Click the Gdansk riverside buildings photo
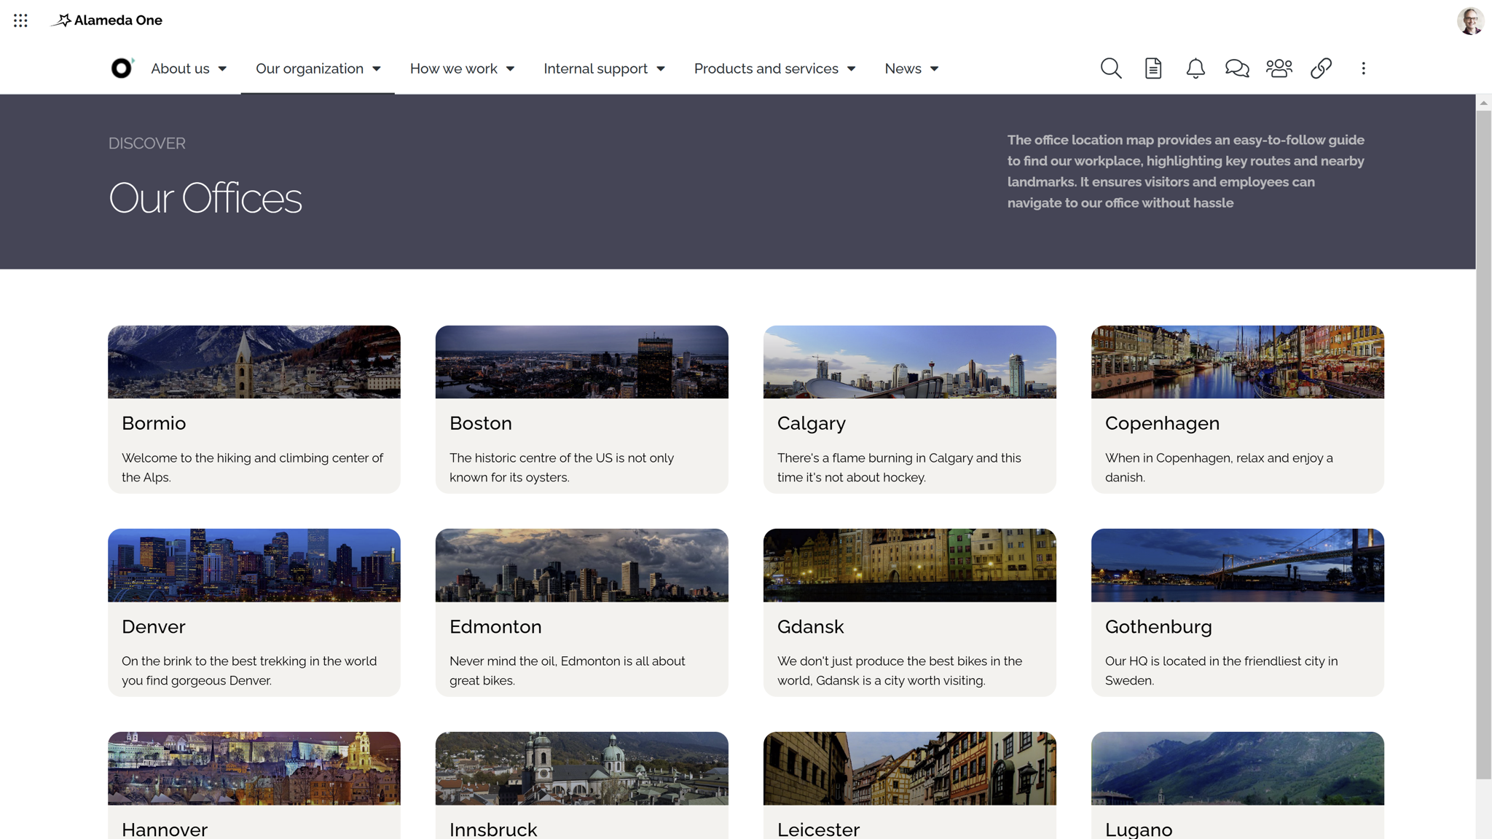Image resolution: width=1492 pixels, height=839 pixels. (x=910, y=565)
